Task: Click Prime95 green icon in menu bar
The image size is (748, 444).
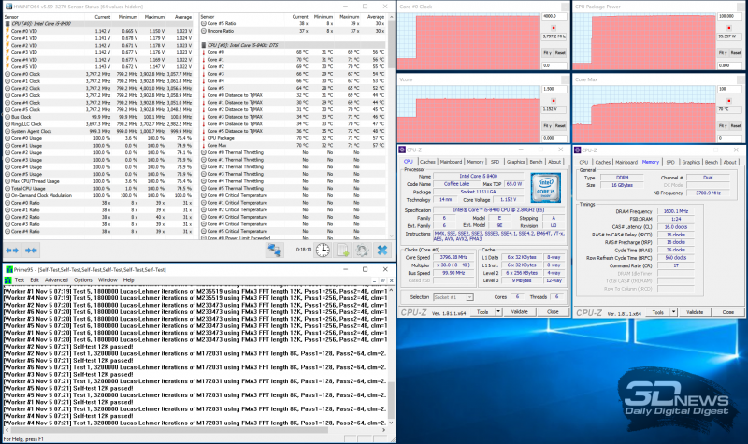Action: [8, 279]
